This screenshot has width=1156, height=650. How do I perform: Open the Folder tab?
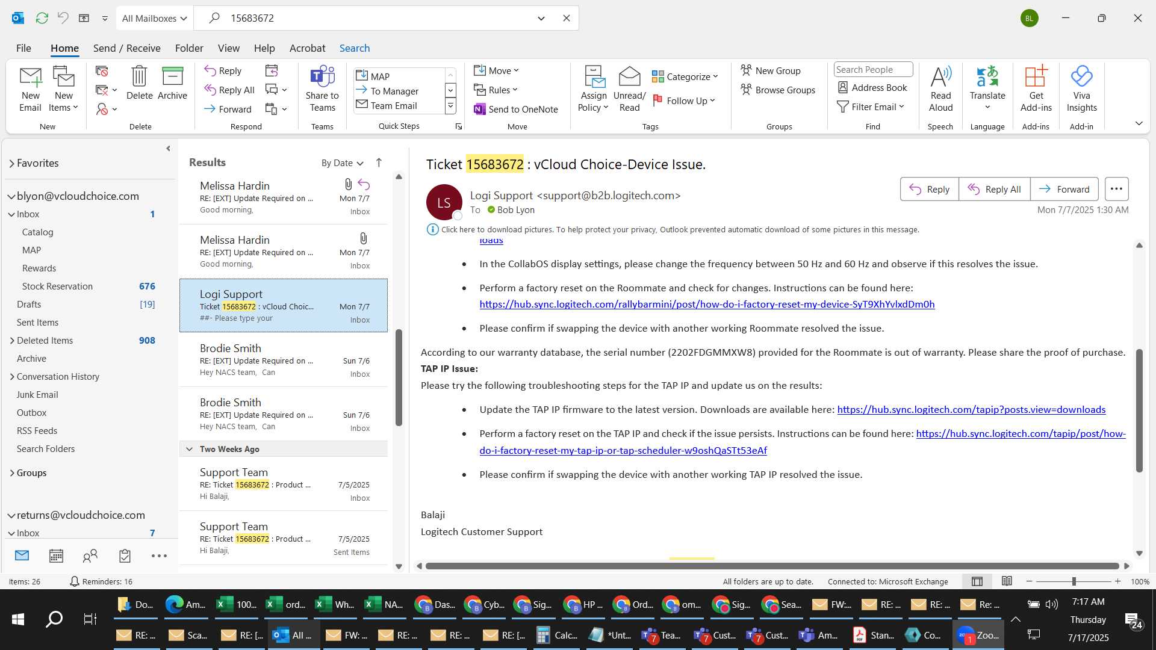pos(189,48)
